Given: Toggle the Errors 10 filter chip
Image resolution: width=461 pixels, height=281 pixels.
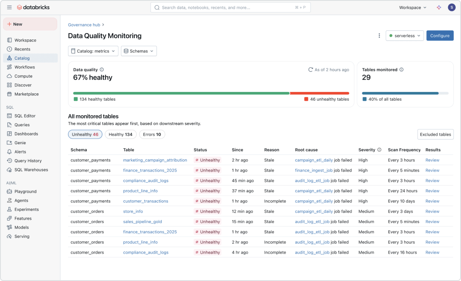Looking at the screenshot, I should coord(153,134).
